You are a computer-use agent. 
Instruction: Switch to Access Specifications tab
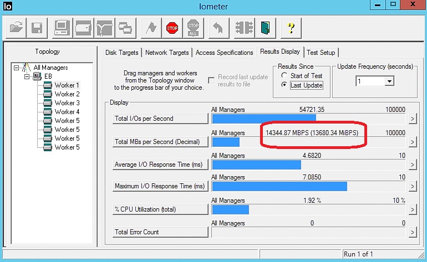pyautogui.click(x=224, y=53)
